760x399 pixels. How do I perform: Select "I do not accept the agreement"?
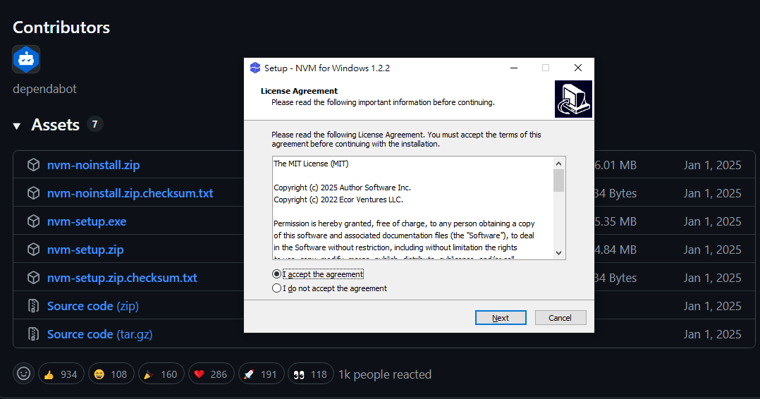[x=276, y=288]
